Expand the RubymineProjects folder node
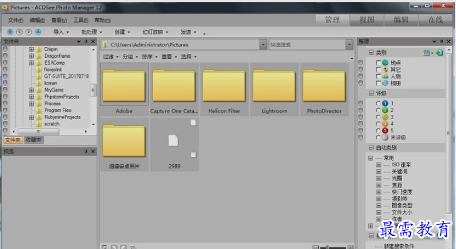This screenshot has width=456, height=249. click(31, 117)
